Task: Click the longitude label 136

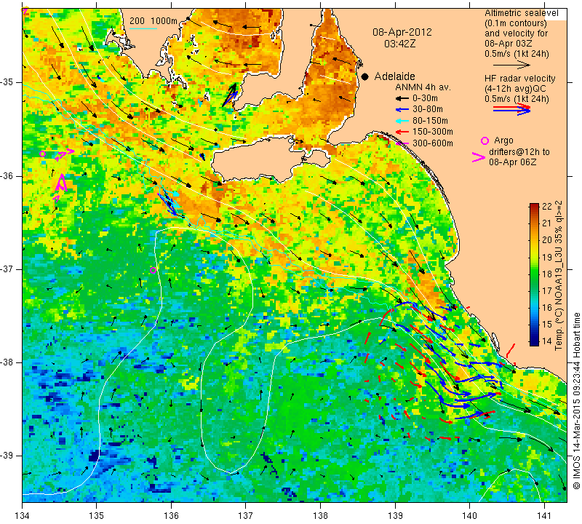Action: point(171,516)
